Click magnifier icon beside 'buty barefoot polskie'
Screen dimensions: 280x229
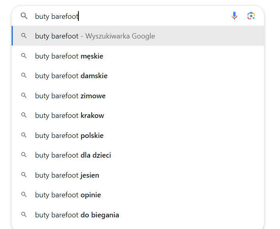[24, 135]
